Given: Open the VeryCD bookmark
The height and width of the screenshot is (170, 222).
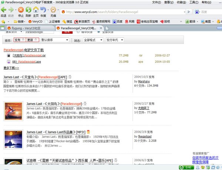Looking at the screenshot, I should 35,21.
